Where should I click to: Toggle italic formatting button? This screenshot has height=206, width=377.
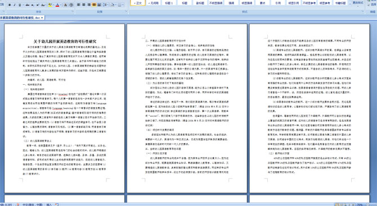pyautogui.click(x=15, y=5)
